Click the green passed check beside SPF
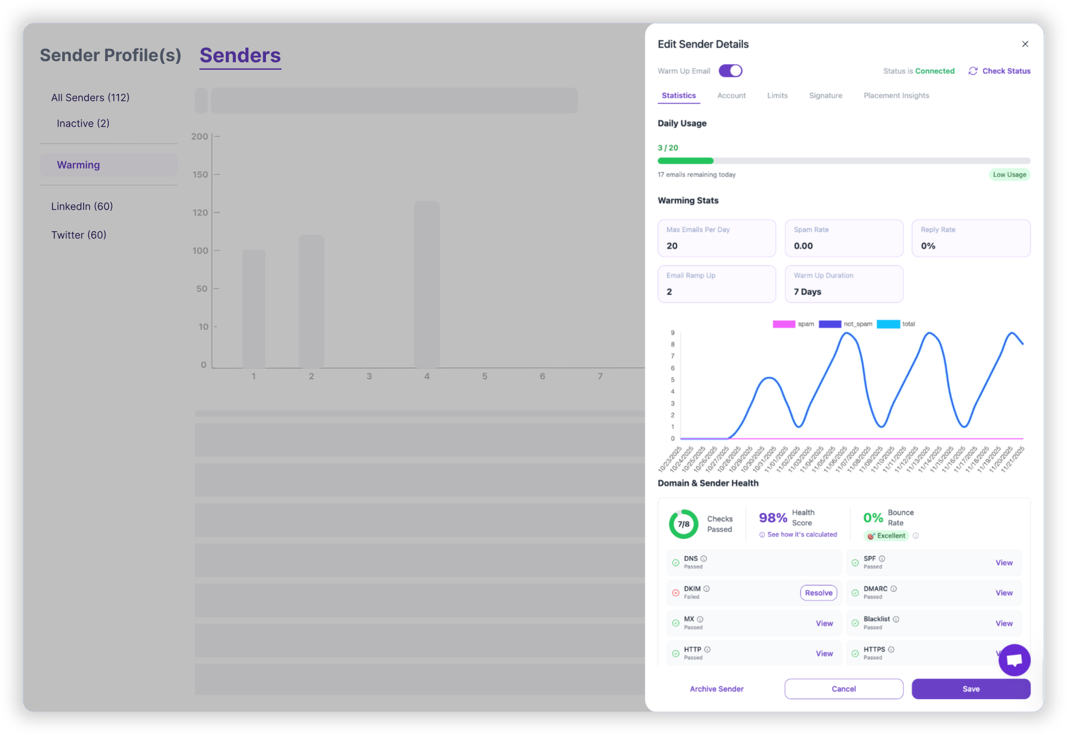This screenshot has width=1067, height=735. (856, 562)
